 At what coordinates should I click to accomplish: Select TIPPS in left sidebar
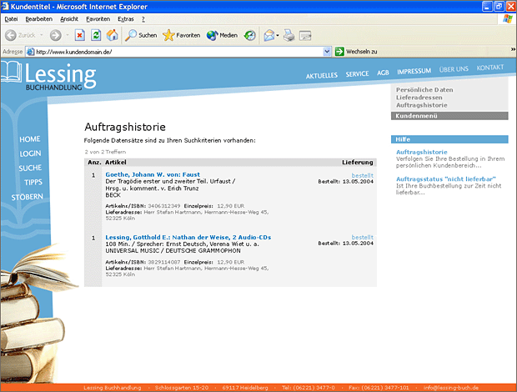(x=33, y=183)
